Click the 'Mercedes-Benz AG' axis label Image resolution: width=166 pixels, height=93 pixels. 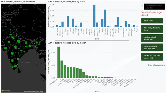point(130,83)
